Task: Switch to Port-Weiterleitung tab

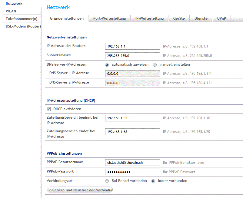Action: [109, 18]
